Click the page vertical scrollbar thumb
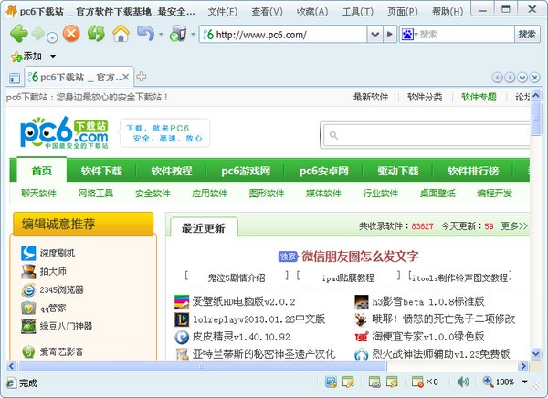548x398 pixels. point(536,119)
